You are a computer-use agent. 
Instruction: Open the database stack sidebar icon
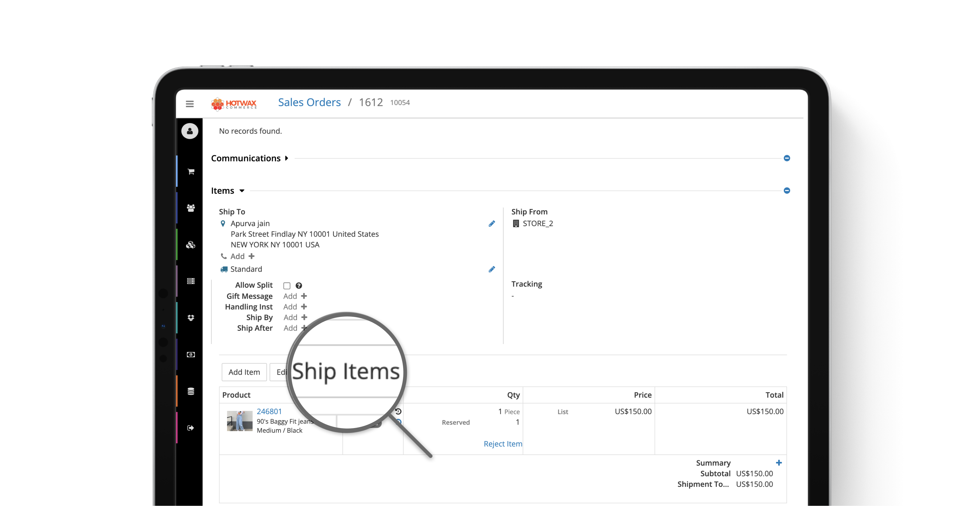click(x=191, y=391)
